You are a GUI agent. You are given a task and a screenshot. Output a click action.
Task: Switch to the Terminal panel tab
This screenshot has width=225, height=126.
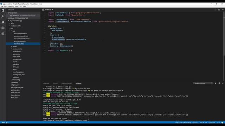click(x=78, y=83)
